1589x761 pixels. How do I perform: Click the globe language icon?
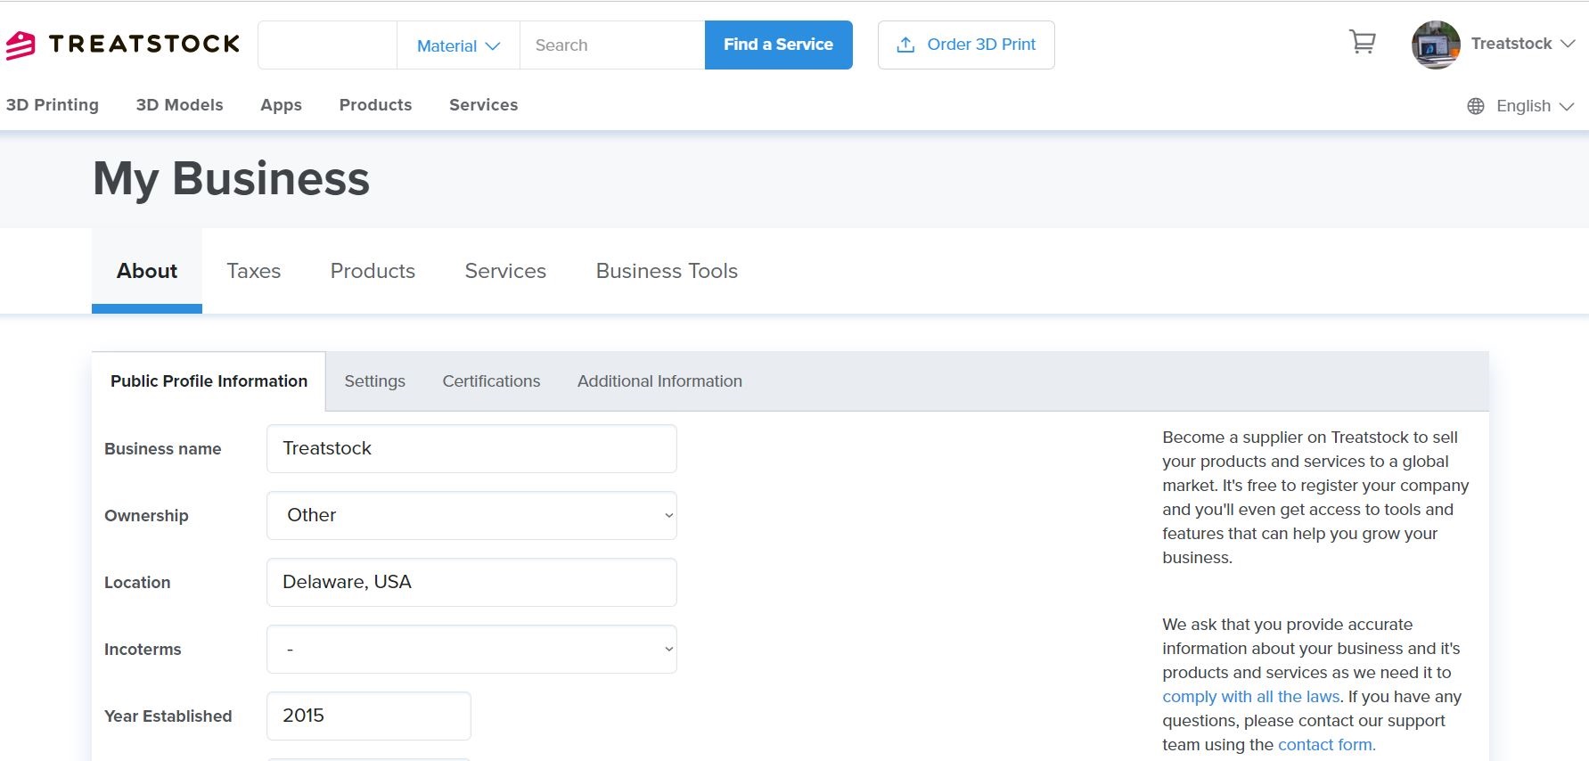[1476, 106]
